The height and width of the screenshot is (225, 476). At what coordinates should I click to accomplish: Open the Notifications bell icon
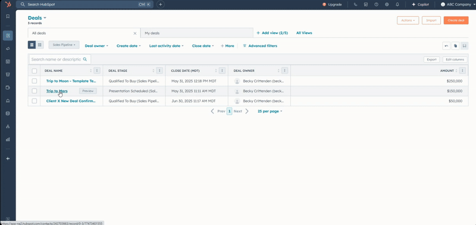[397, 5]
